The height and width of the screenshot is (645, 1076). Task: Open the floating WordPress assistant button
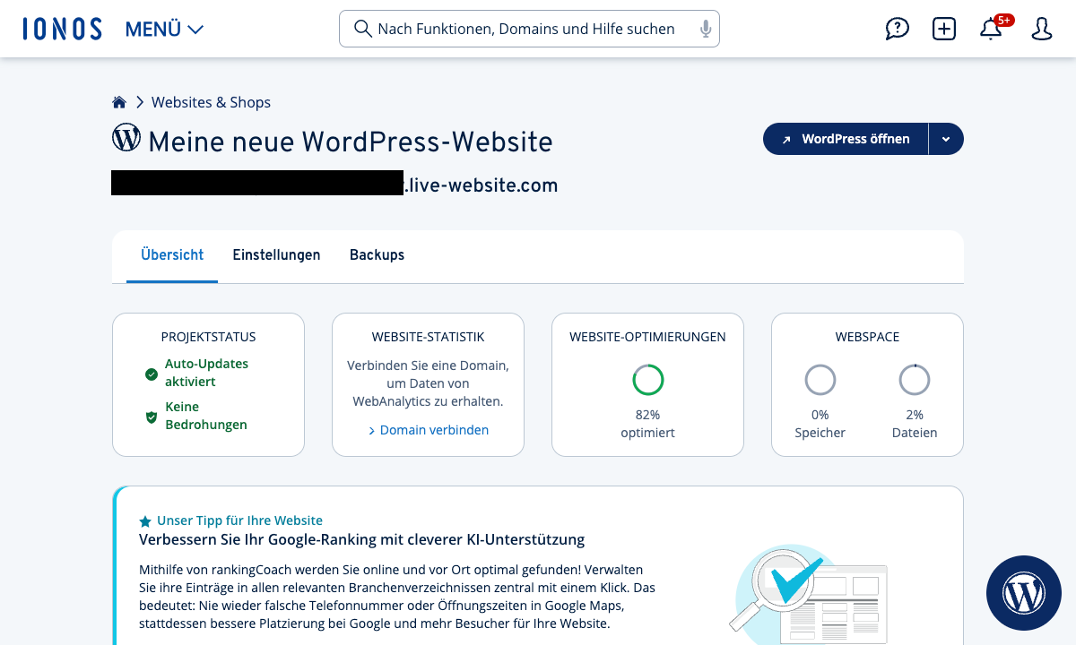[1023, 592]
